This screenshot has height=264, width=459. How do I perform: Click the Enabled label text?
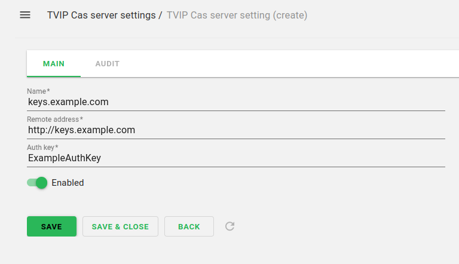pyautogui.click(x=68, y=183)
